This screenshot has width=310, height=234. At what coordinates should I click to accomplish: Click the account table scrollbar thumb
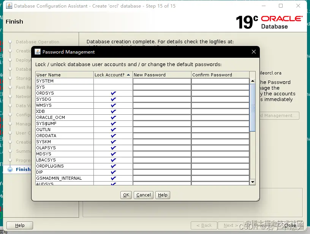tap(253, 108)
